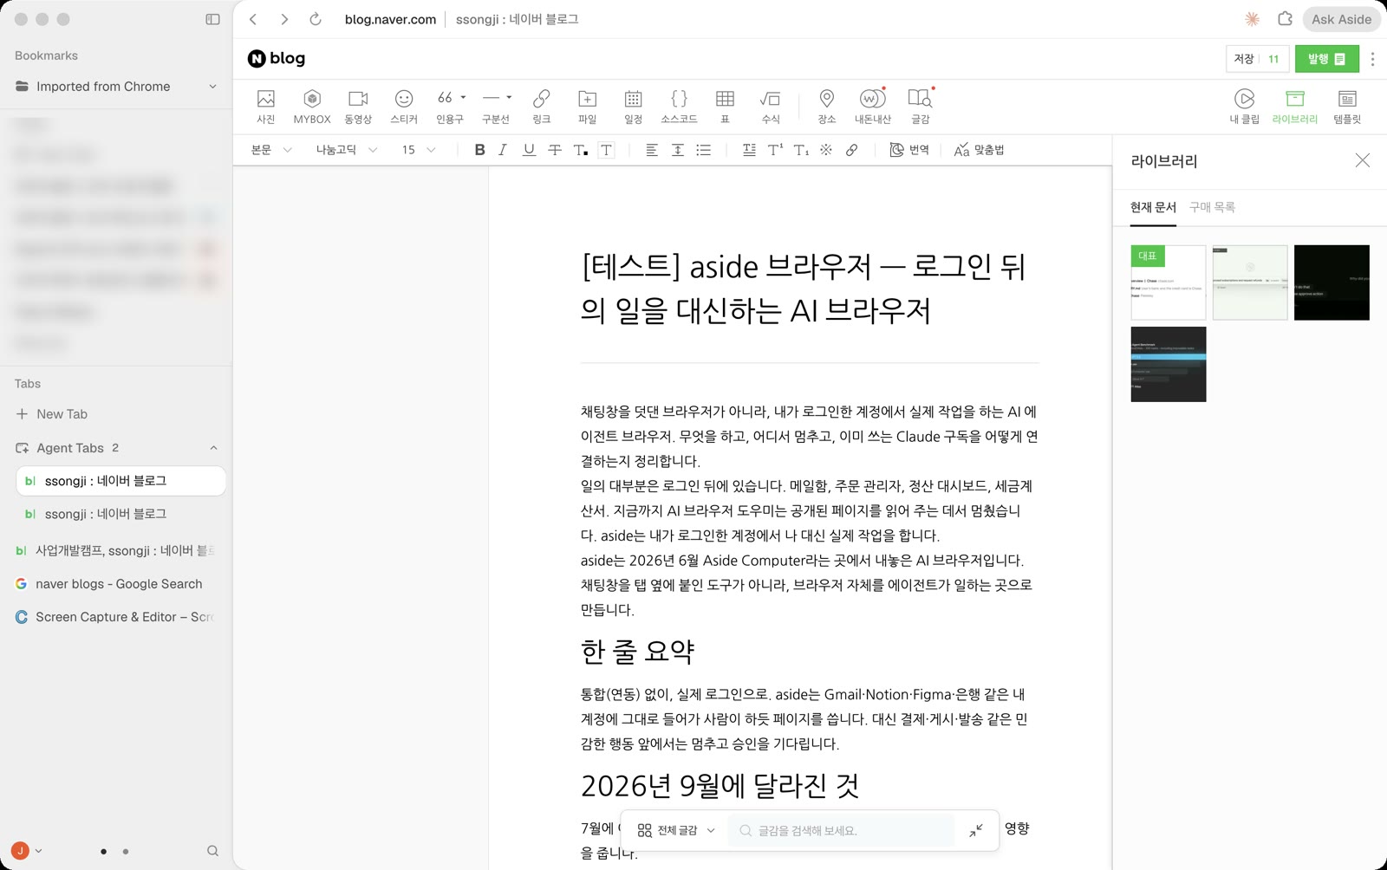Open the 나눔고딕 font dropdown
Viewport: 1387px width, 870px height.
pyautogui.click(x=347, y=150)
